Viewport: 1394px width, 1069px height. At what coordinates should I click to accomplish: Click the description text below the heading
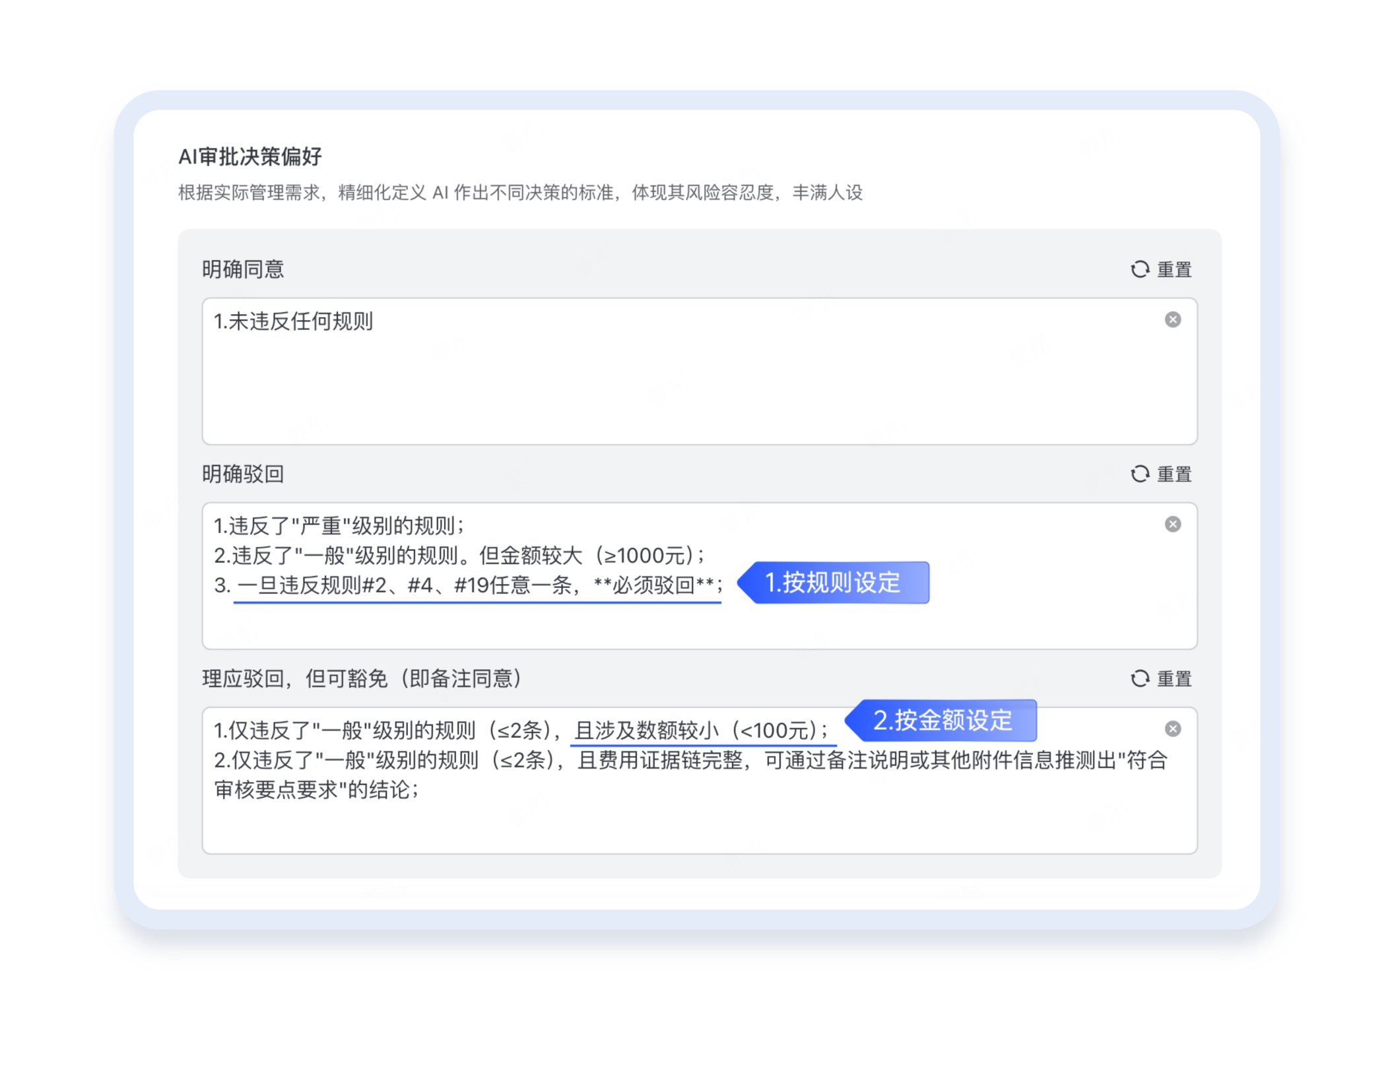[x=520, y=193]
